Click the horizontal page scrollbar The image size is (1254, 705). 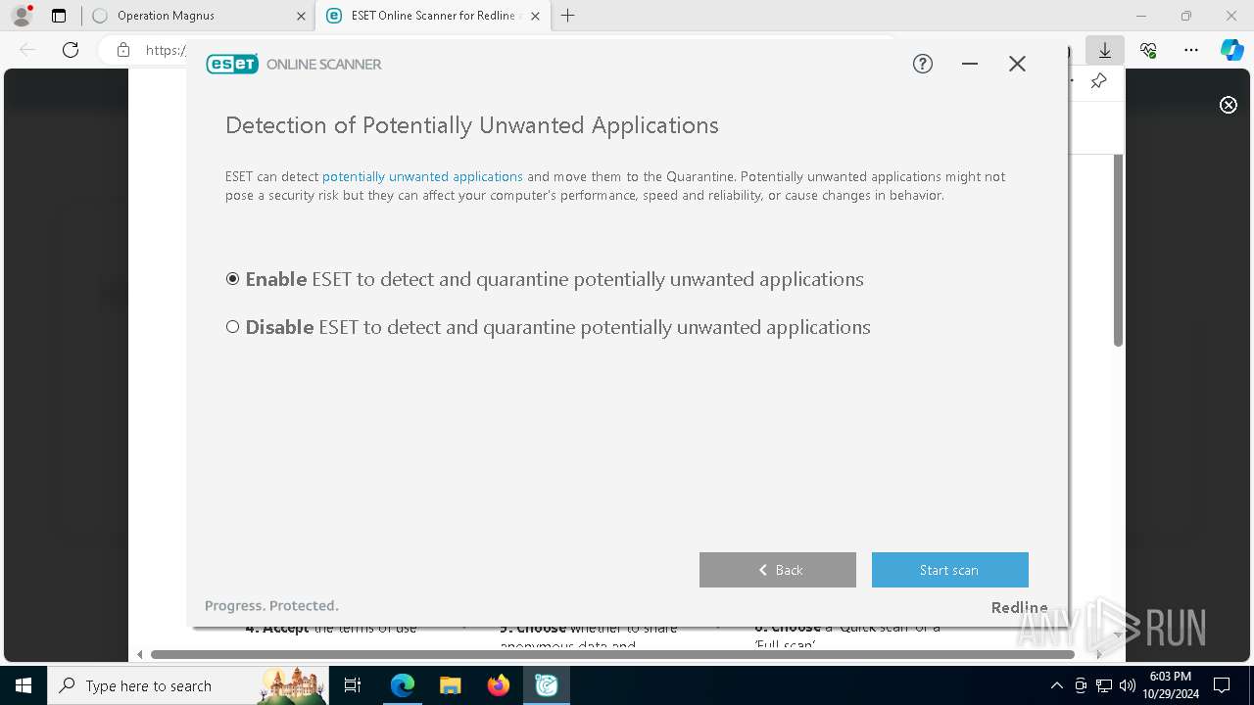612,654
